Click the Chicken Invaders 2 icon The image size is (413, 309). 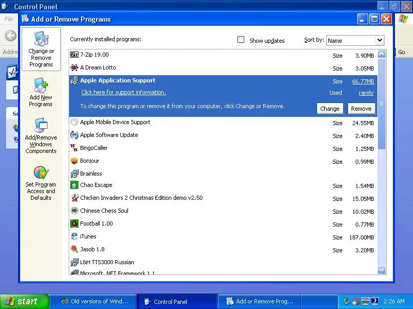coord(74,198)
